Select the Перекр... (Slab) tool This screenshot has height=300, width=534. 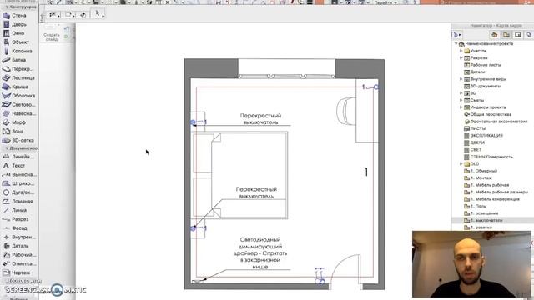click(18, 69)
